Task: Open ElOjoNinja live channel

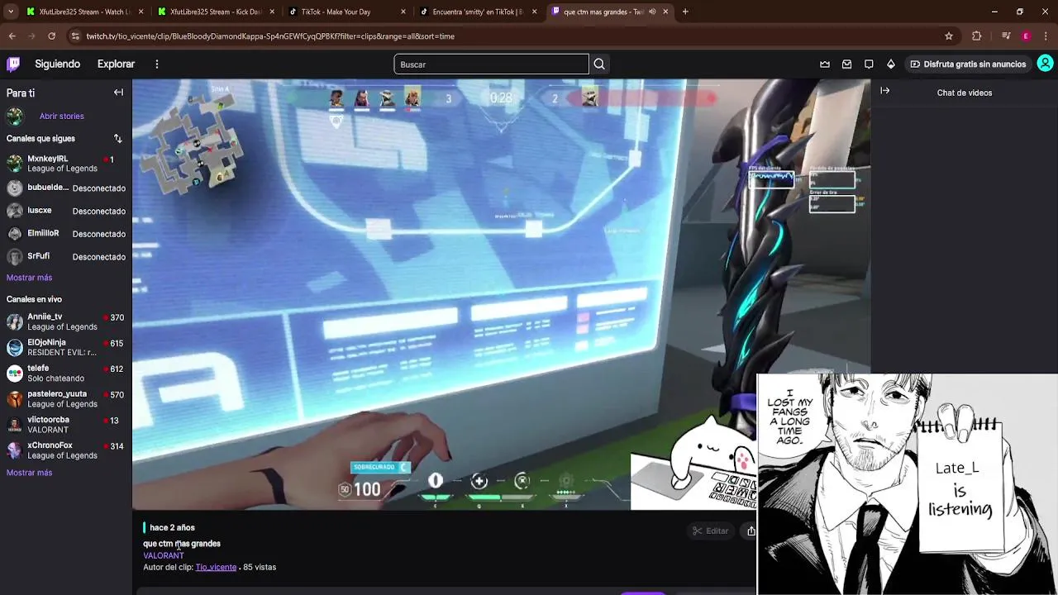Action: [x=66, y=347]
